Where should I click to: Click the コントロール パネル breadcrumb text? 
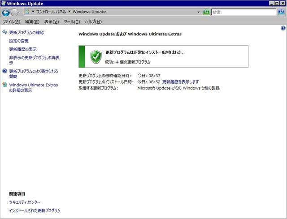[x=51, y=12]
